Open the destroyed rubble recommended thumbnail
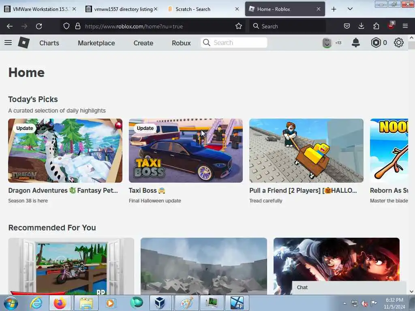The height and width of the screenshot is (311, 415). coord(204,266)
